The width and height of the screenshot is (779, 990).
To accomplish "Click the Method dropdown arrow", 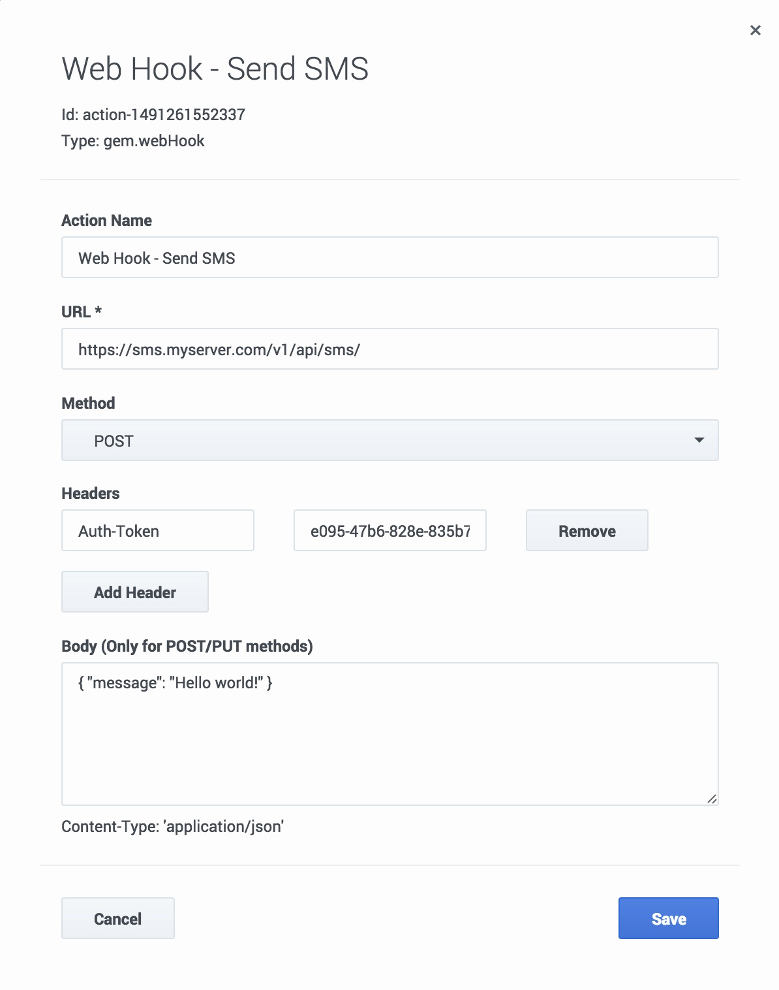I will pos(699,441).
